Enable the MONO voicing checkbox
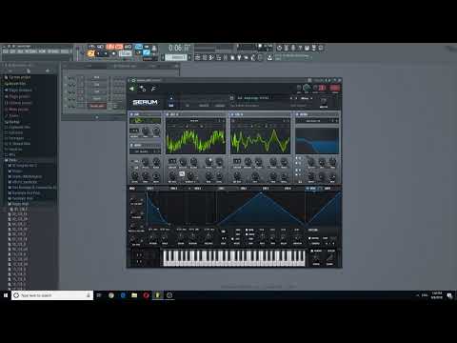457x343 pixels. (309, 238)
